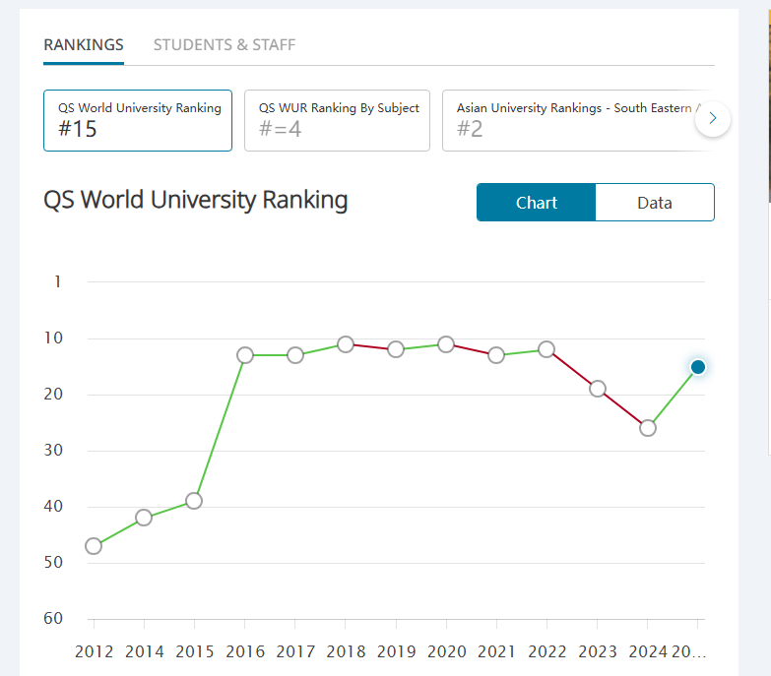Image resolution: width=771 pixels, height=676 pixels.
Task: Click the 2016 data point on chart
Action: pyautogui.click(x=245, y=354)
